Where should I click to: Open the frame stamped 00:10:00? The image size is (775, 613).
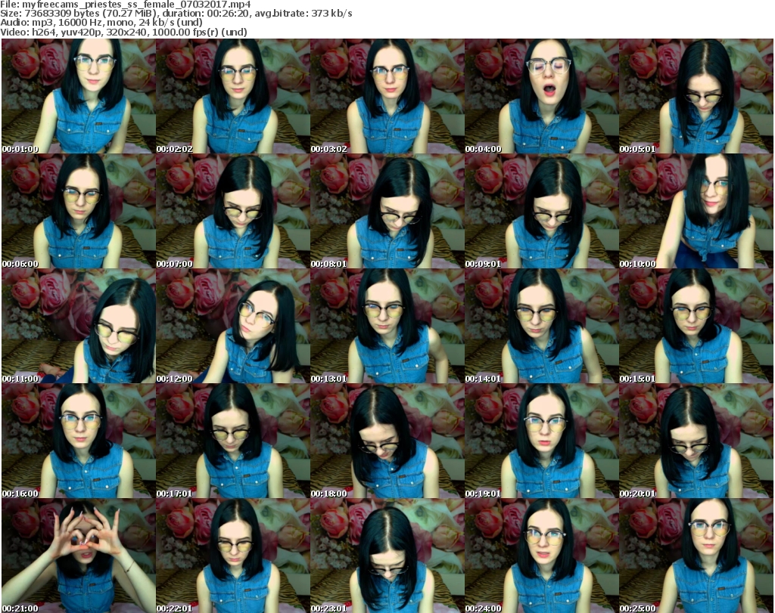click(696, 211)
